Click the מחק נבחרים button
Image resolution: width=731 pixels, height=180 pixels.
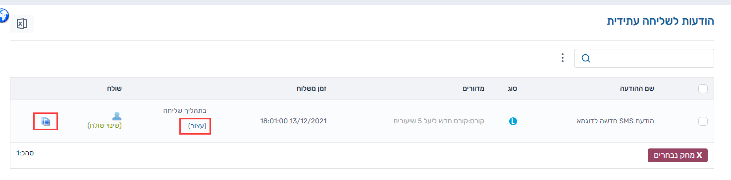(678, 155)
